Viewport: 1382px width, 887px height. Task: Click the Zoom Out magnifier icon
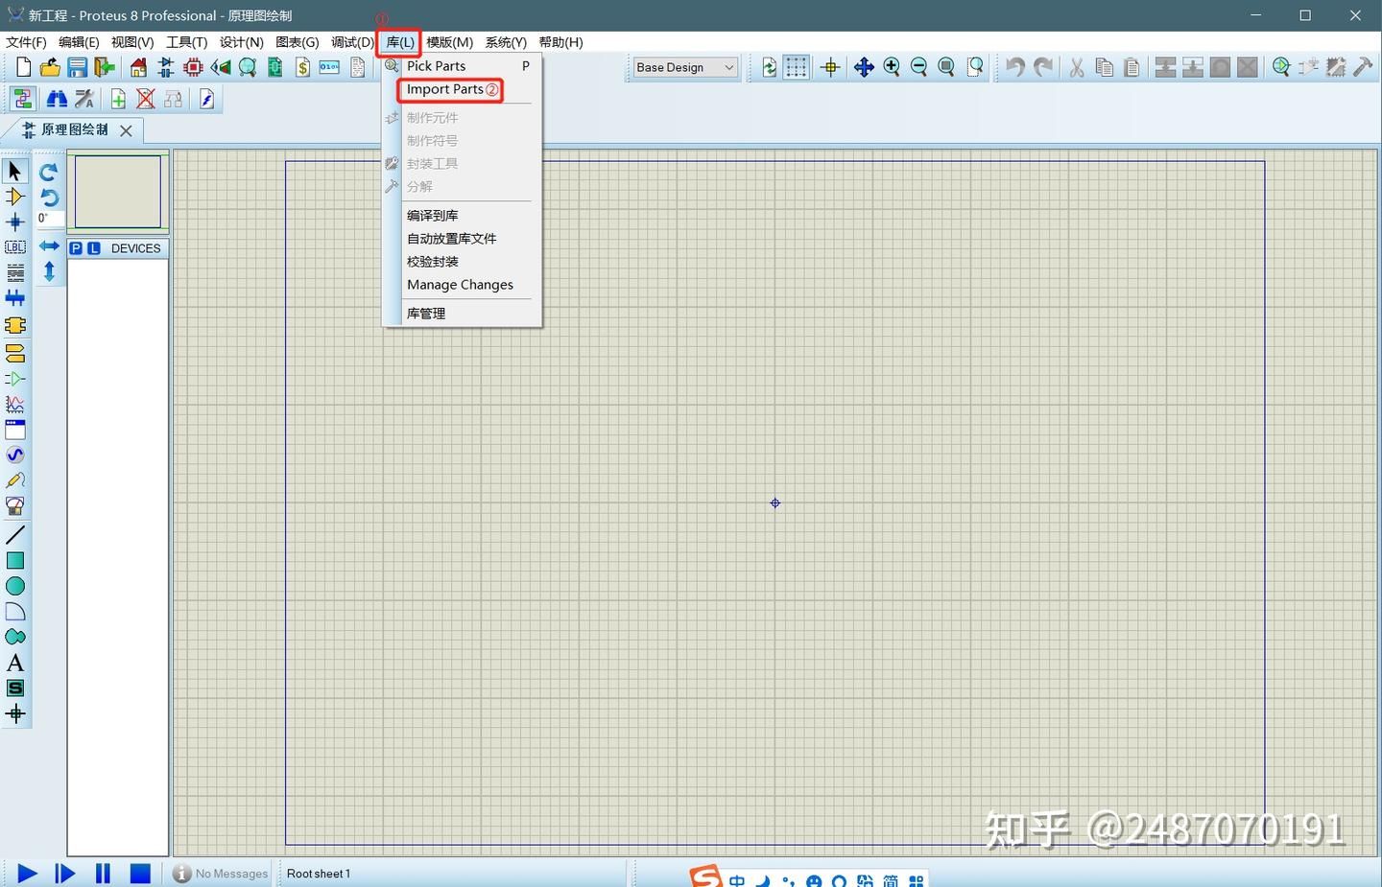(918, 67)
